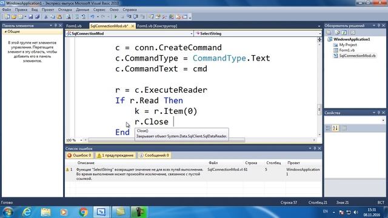Toggle auto-hide pin on Error List panel
This screenshot has width=388, height=218.
[315, 148]
